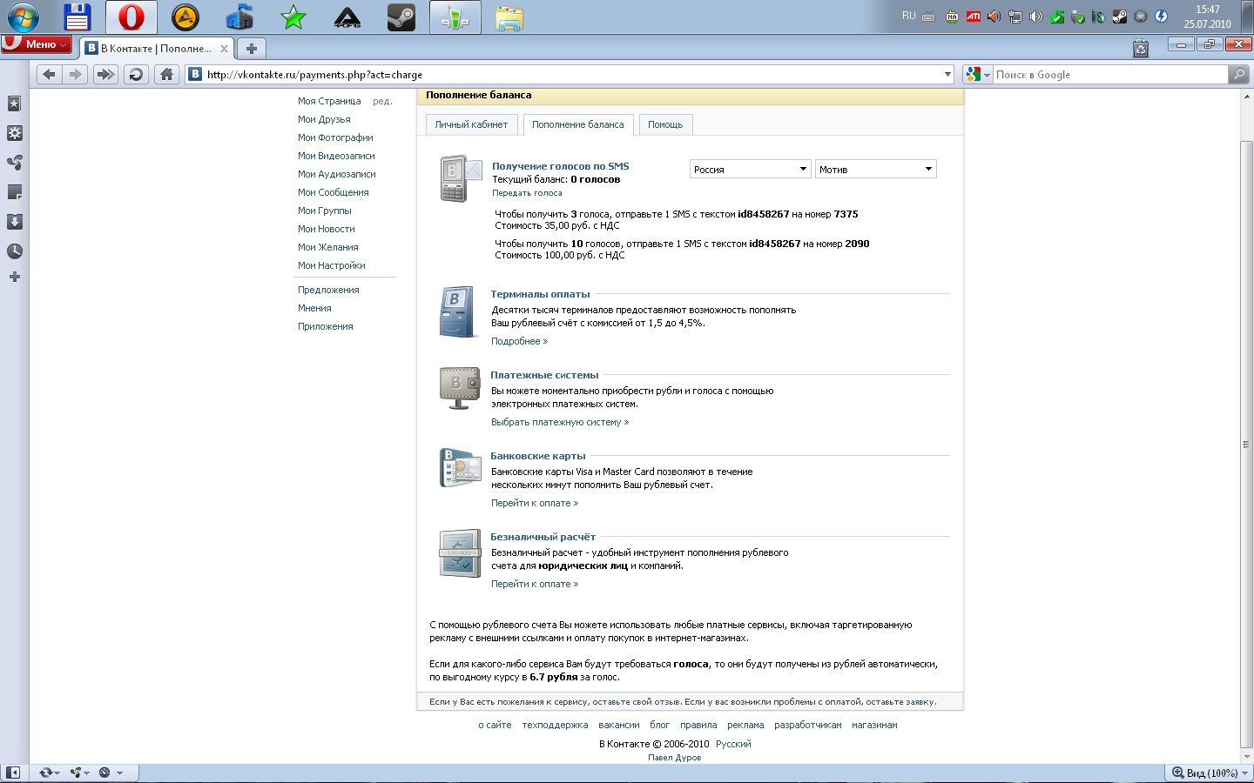
Task: Select the Пополнение баланса tab
Action: pyautogui.click(x=578, y=124)
